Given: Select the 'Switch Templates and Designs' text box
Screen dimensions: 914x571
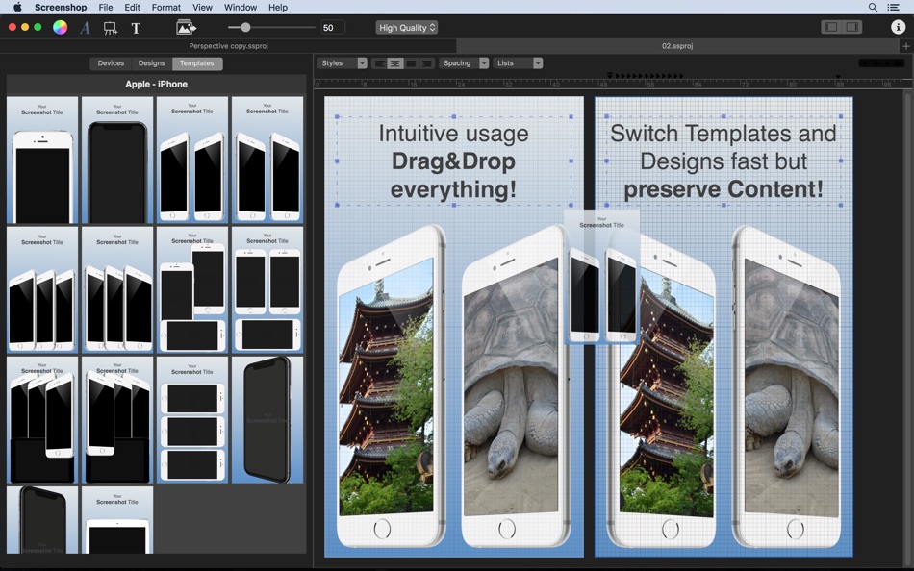Looking at the screenshot, I should [x=724, y=161].
